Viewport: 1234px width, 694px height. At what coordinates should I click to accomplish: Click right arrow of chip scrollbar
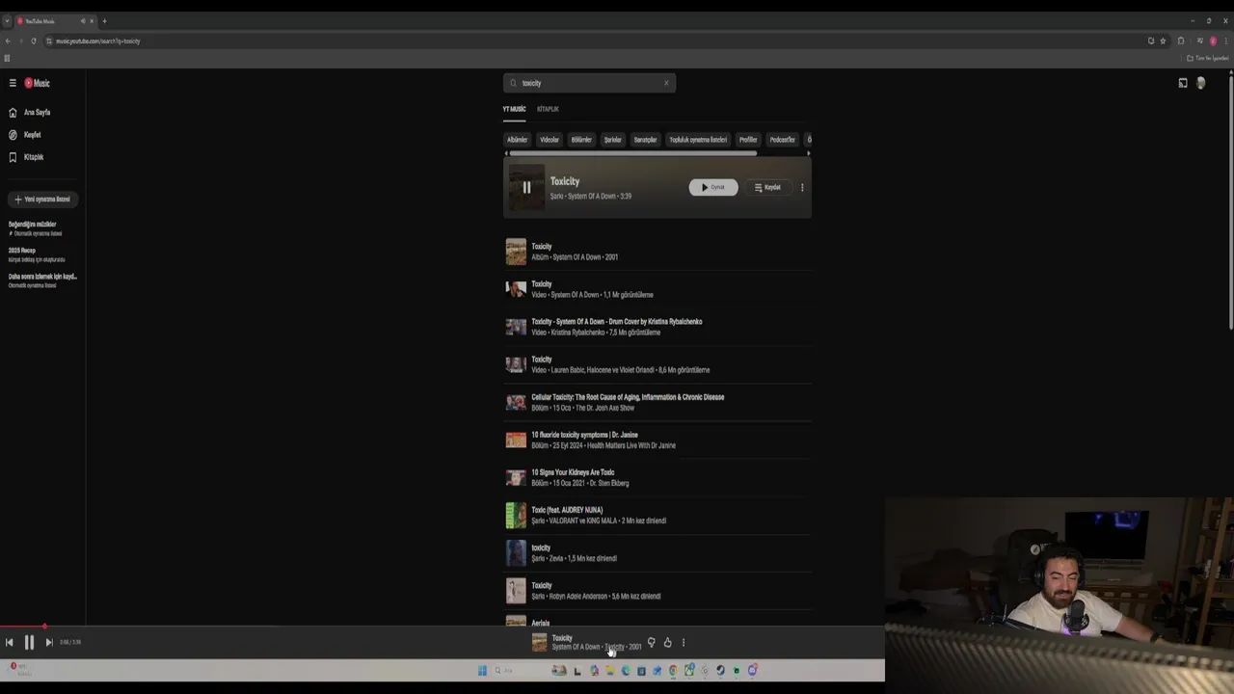tap(808, 153)
